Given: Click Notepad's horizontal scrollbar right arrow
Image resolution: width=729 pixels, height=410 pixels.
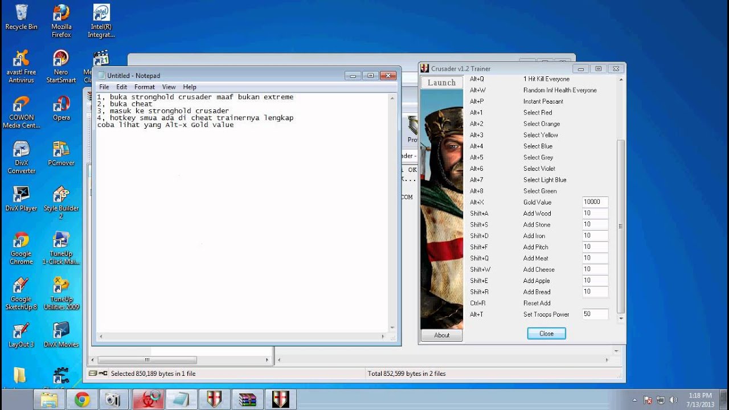Looking at the screenshot, I should point(384,337).
